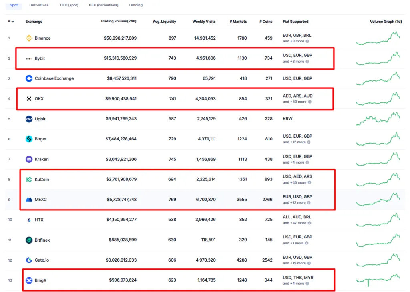Open the MEXC exchange link
The image size is (410, 292).
coord(40,200)
